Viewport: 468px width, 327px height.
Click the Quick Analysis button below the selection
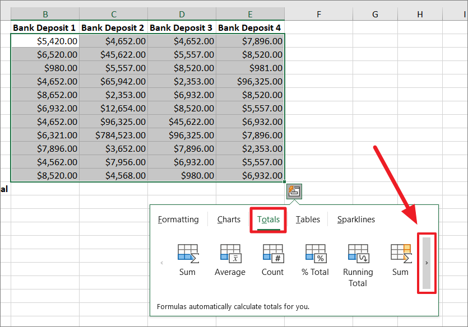click(294, 191)
